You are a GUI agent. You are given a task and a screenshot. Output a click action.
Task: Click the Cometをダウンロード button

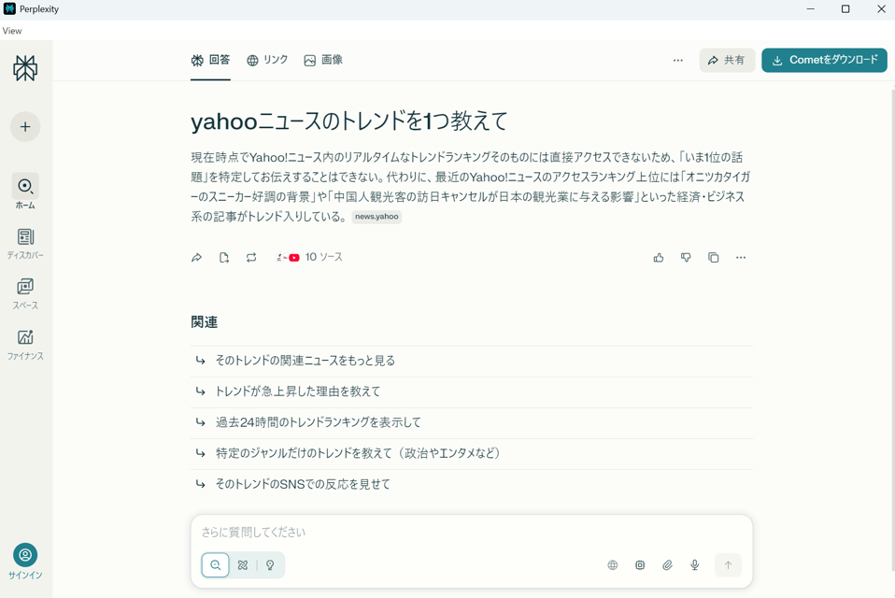tap(824, 59)
